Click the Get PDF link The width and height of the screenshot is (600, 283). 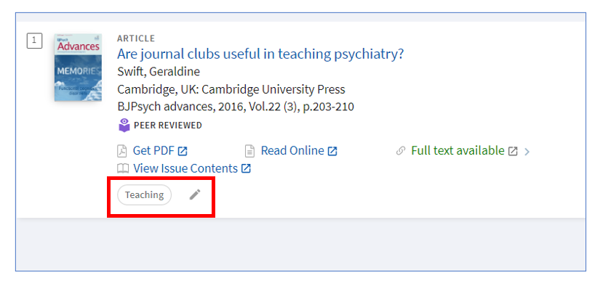(153, 151)
